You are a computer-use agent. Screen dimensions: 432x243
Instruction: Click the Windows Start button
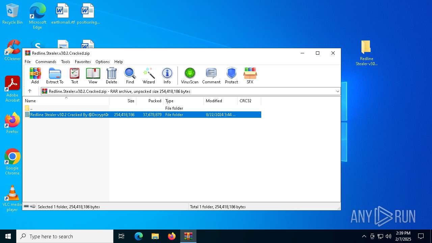(8, 236)
